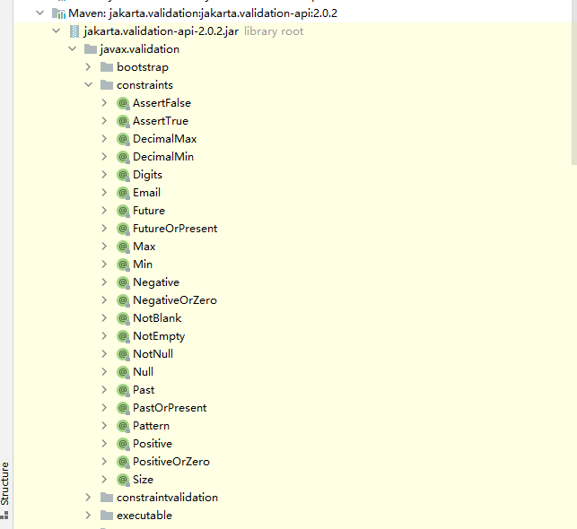Viewport: 577px width, 529px height.
Task: Select the Past annotation label
Action: click(x=144, y=390)
